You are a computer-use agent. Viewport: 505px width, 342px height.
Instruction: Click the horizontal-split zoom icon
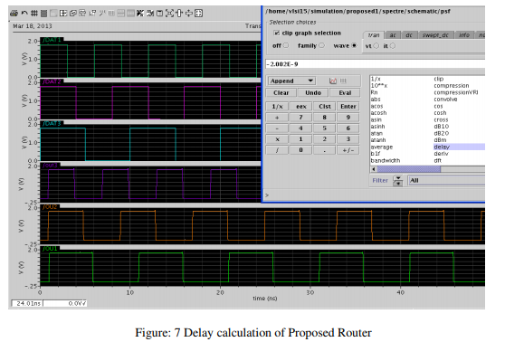click(x=189, y=14)
